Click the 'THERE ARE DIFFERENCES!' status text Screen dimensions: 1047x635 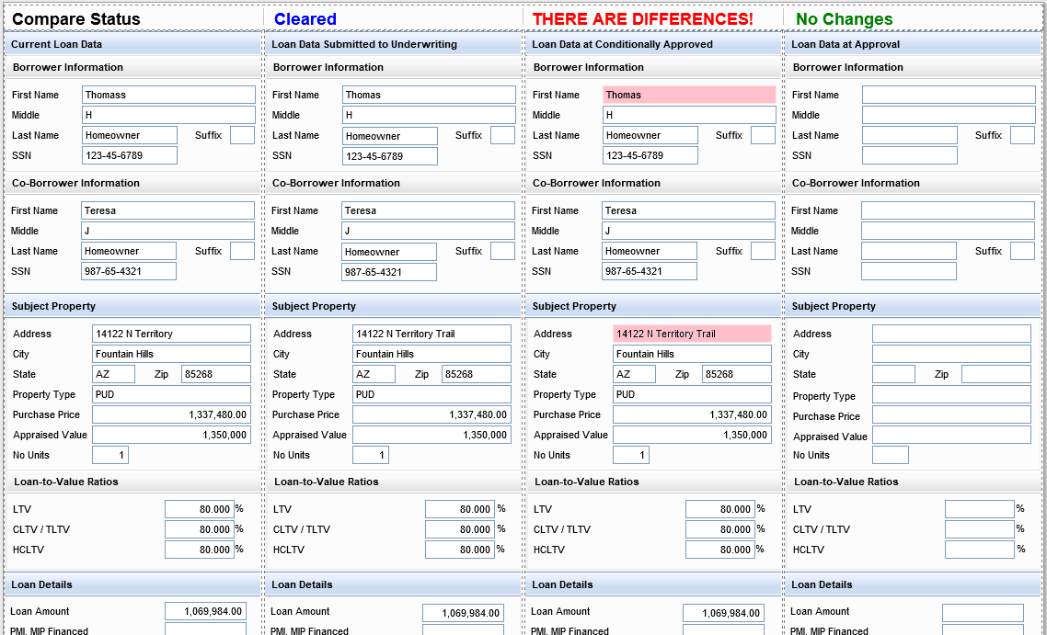643,19
